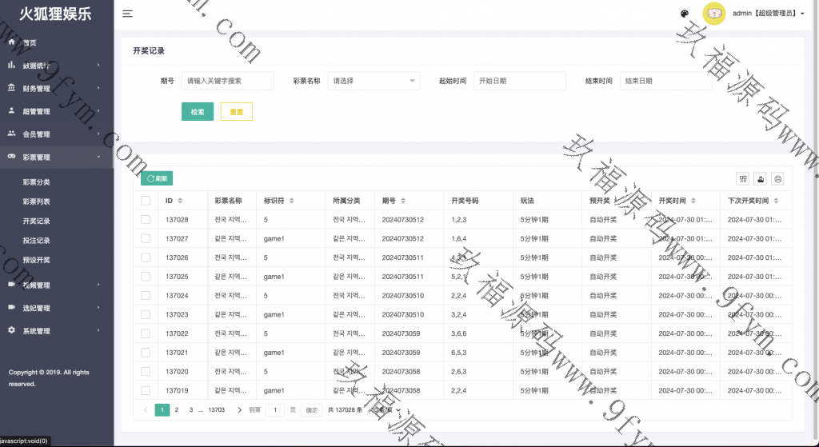Open the column filter grid icon
Screen dimensions: 819x447
coord(742,179)
